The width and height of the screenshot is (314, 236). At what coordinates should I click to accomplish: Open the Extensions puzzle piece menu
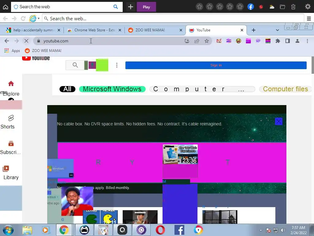[x=278, y=41]
